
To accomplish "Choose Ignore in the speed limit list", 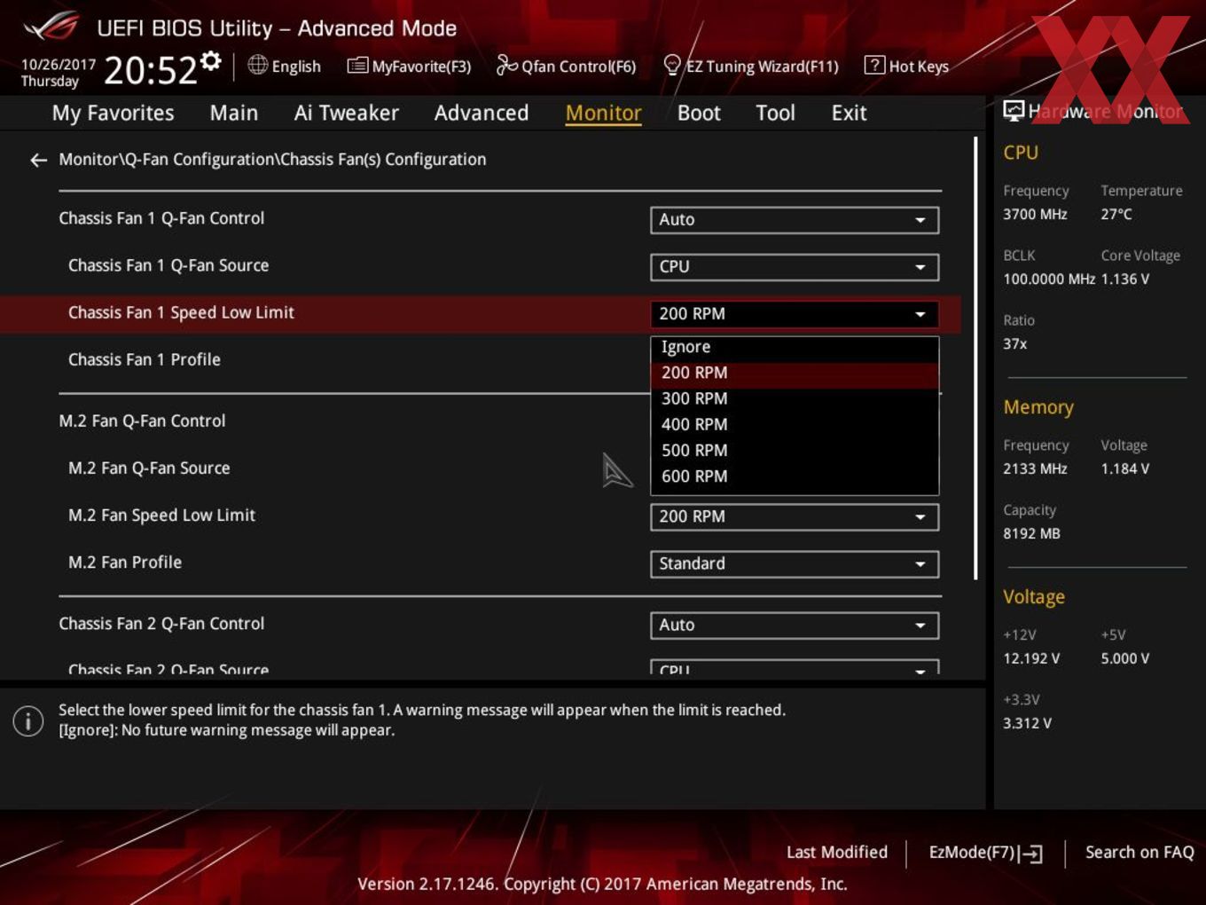I will tap(795, 348).
